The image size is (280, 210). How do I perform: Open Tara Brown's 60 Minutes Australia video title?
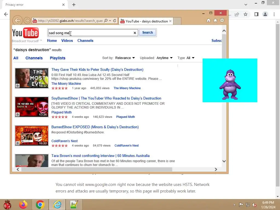click(100, 156)
